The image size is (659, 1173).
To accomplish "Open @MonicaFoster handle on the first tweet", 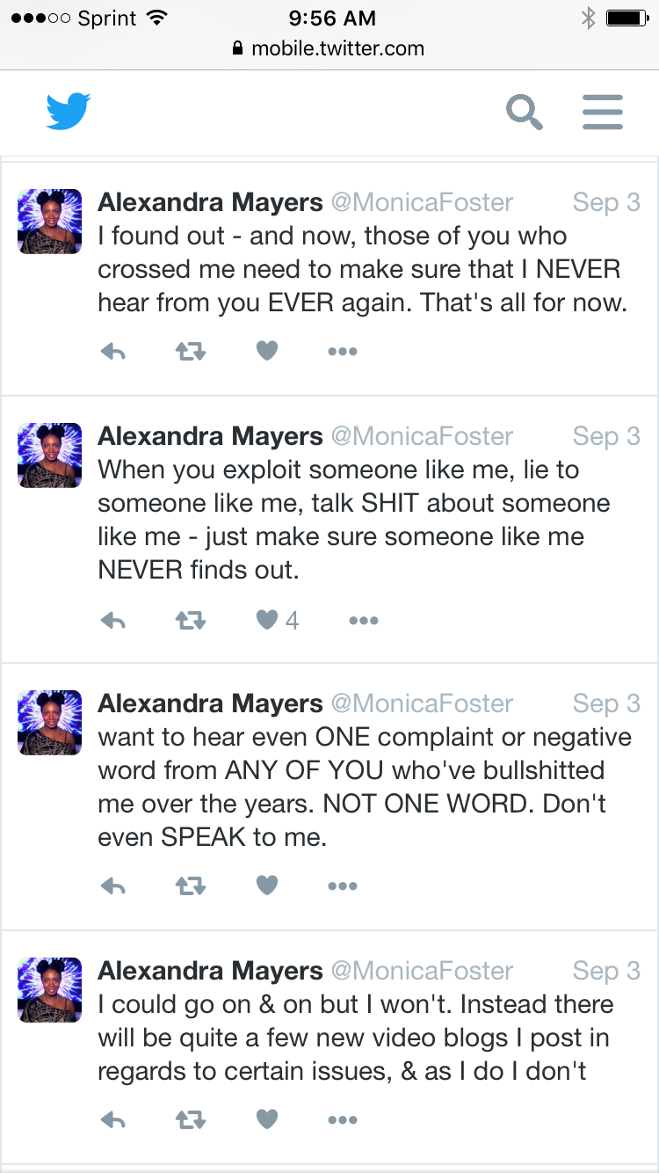I will point(422,203).
